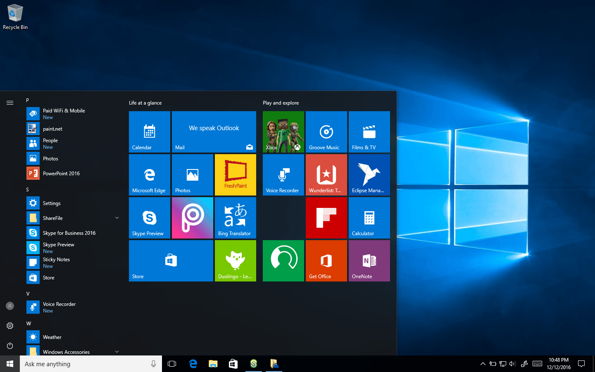Viewport: 595px width, 372px height.
Task: Open Voice Recorder in app list
Action: tap(74, 307)
